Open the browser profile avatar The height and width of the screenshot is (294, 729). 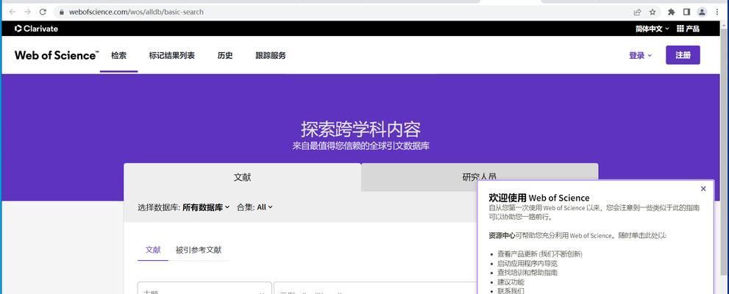(702, 12)
